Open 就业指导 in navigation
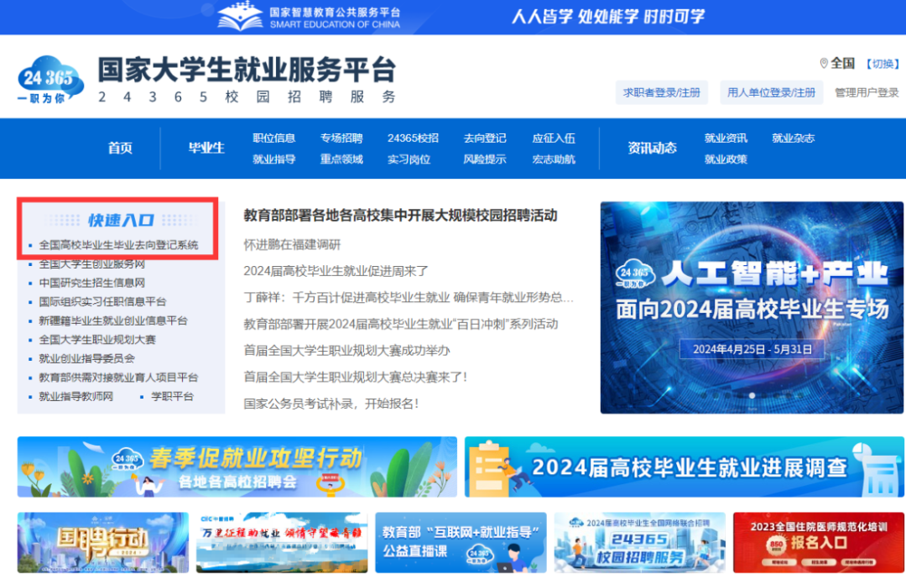 273,159
